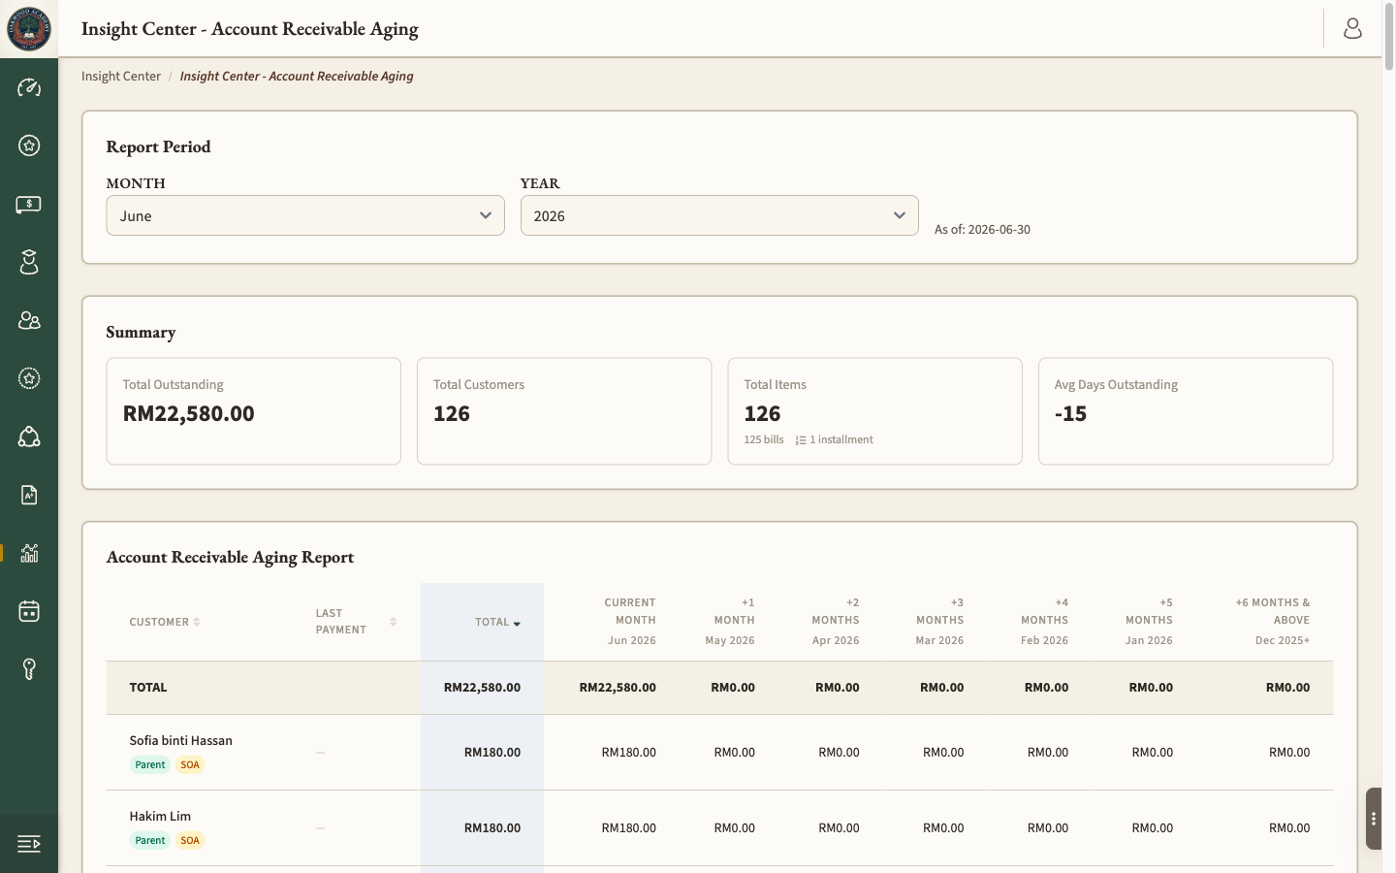The width and height of the screenshot is (1396, 873).
Task: Open the dashboard speedometer icon in sidebar
Action: tap(29, 87)
